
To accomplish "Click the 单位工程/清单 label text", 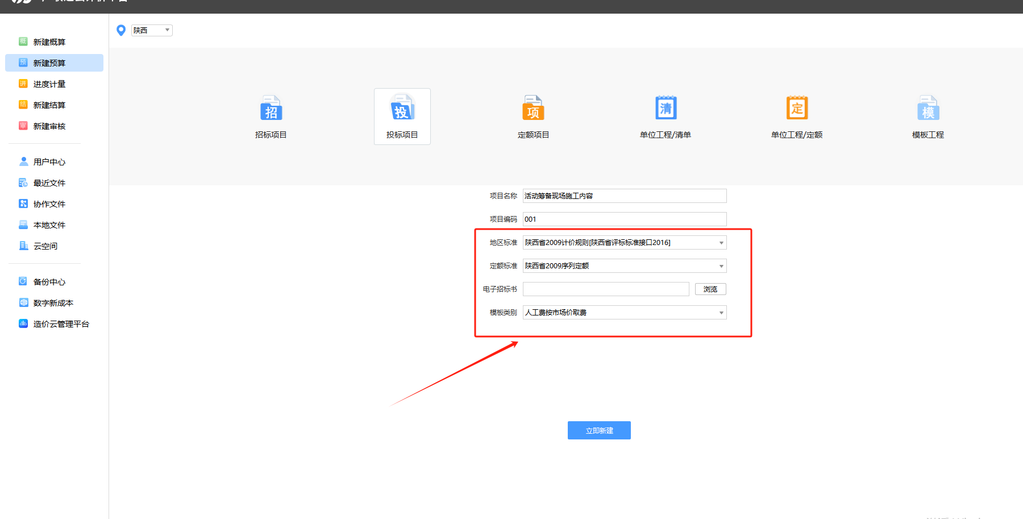I will click(x=666, y=135).
